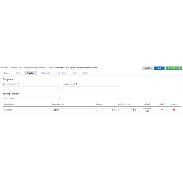Remove the Toolstation supplier
Image resolution: width=183 pixels, height=183 pixels.
pyautogui.click(x=174, y=110)
